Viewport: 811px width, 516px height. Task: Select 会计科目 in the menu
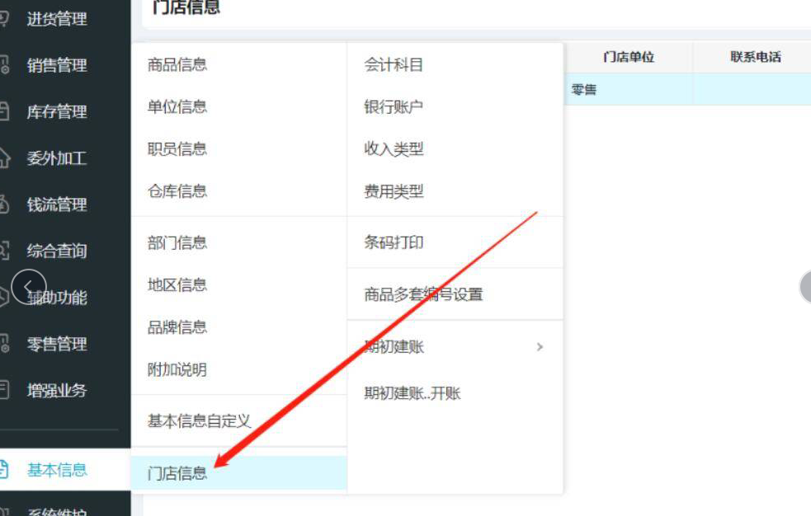tap(394, 64)
